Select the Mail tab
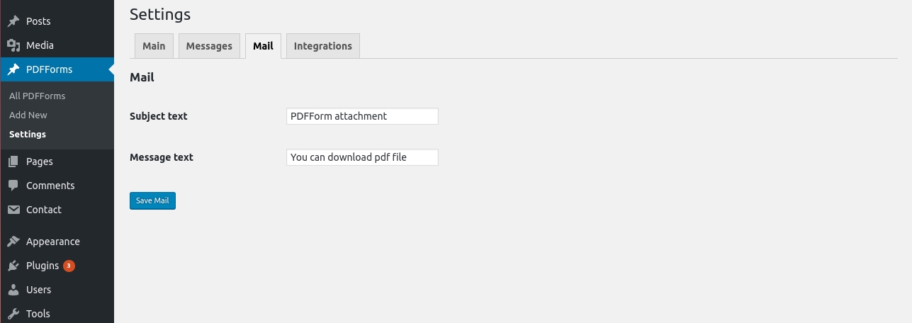The image size is (912, 323). click(263, 46)
